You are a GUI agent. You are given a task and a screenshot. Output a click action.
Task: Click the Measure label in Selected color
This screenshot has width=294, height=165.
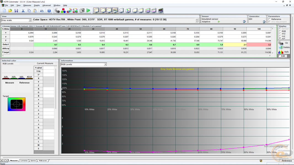[x=10, y=82]
